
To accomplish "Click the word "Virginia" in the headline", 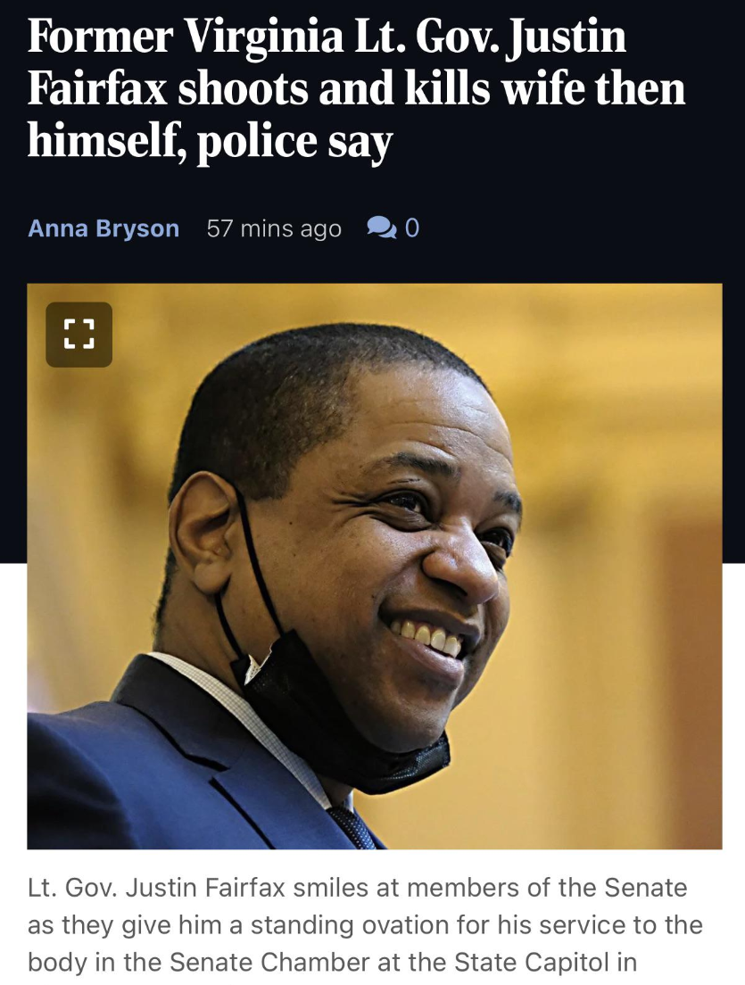I will click(263, 36).
